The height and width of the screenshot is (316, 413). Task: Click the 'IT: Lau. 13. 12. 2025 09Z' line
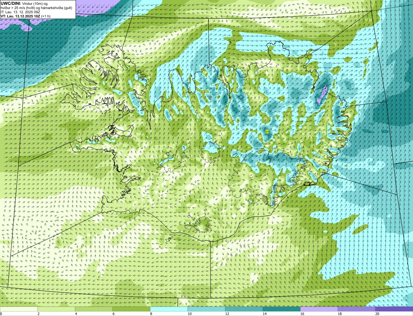pyautogui.click(x=20, y=12)
